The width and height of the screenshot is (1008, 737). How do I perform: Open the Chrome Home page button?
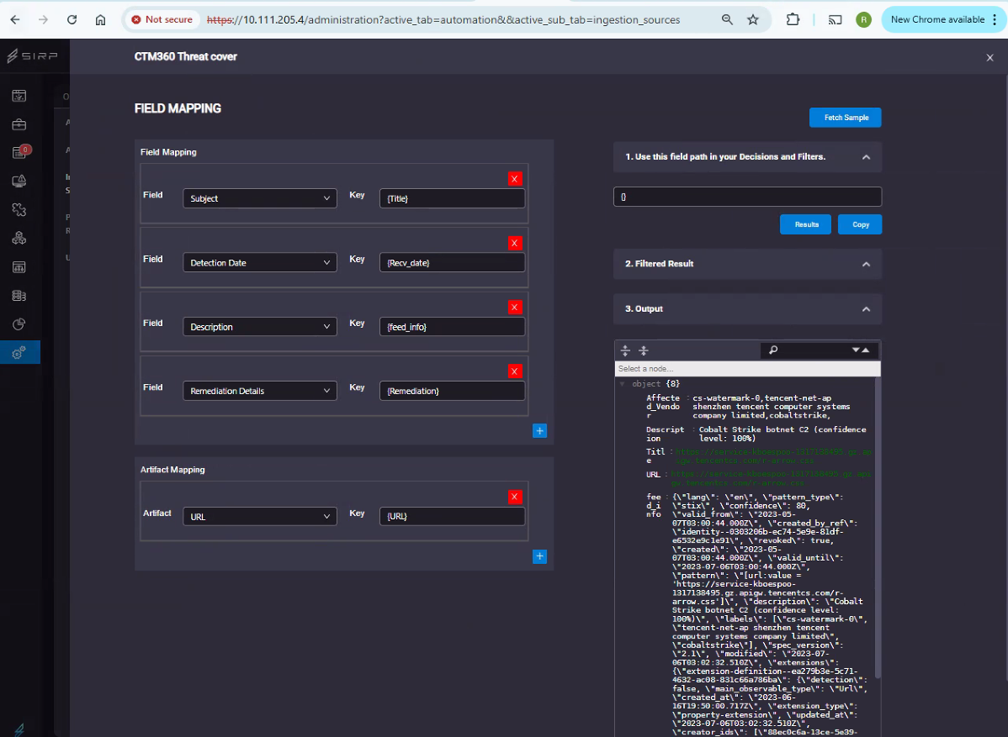(100, 20)
